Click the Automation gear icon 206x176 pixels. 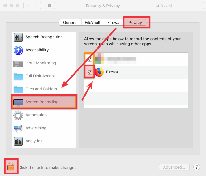pos(18,115)
